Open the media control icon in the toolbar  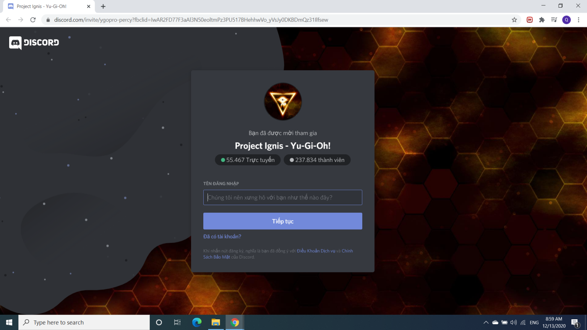pyautogui.click(x=554, y=20)
